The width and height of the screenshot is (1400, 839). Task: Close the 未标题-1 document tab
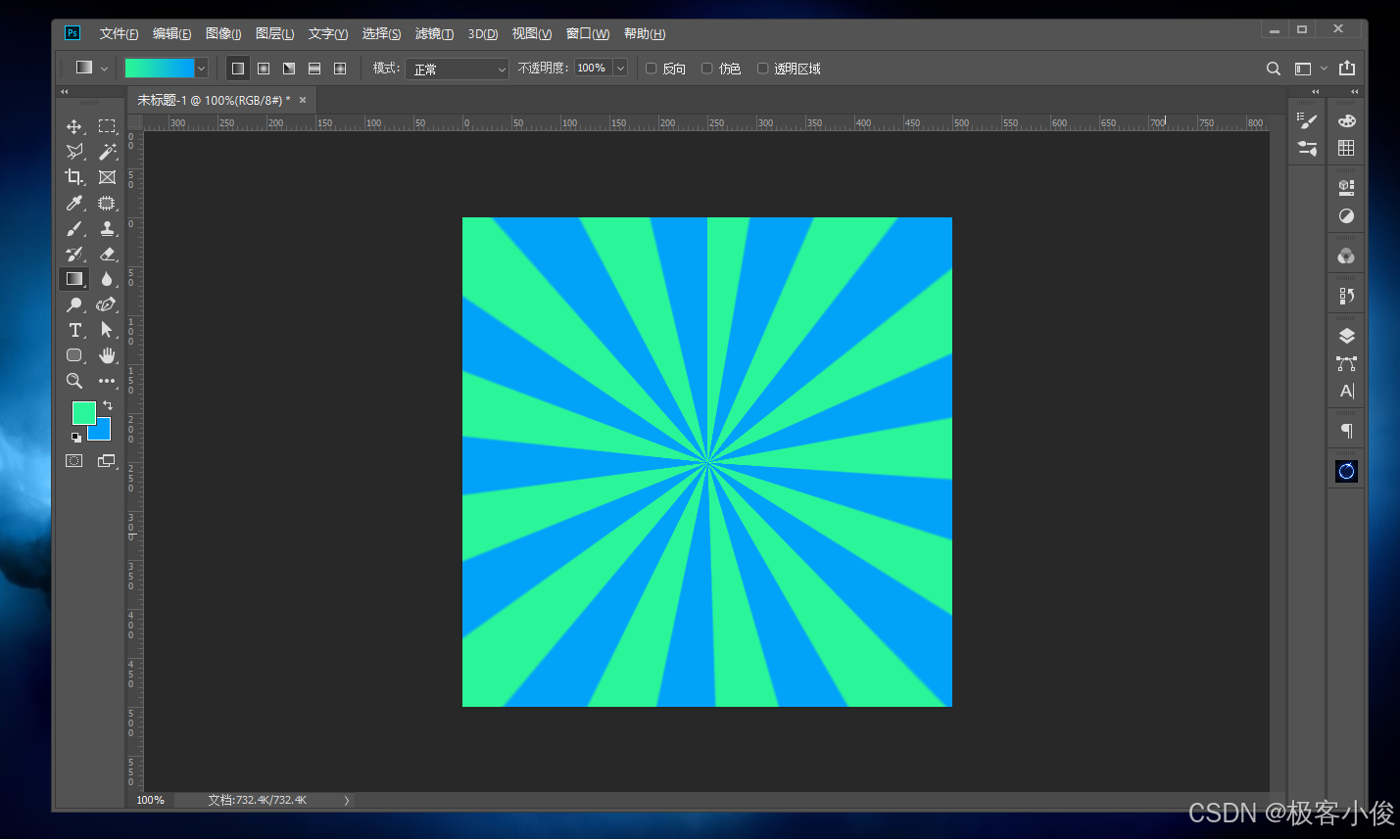pyautogui.click(x=303, y=100)
